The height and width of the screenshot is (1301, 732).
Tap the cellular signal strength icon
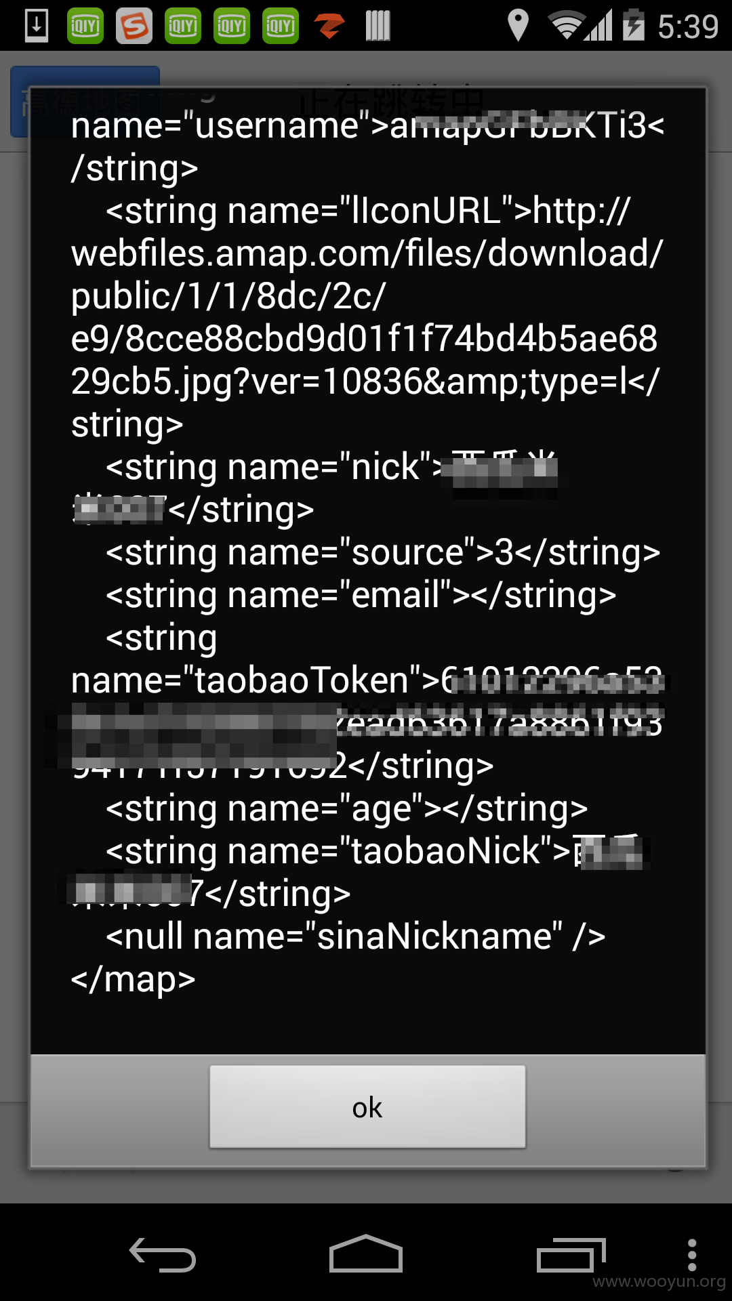(x=598, y=26)
